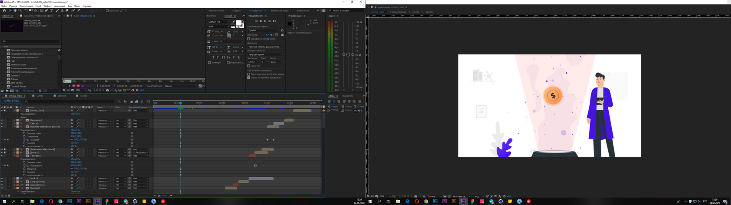
Task: Enable the Лигатуры checkbox
Action: (209, 62)
